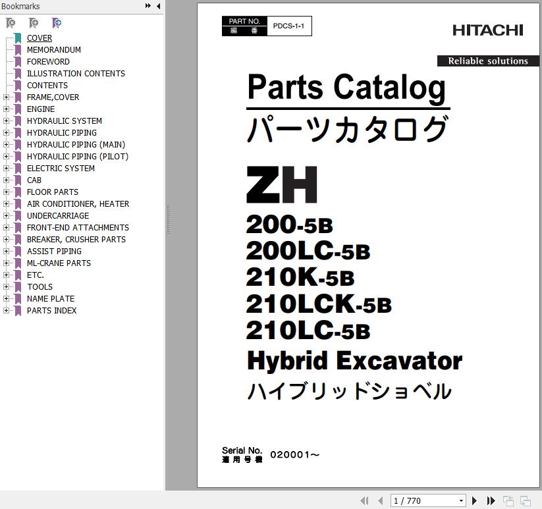542x509 pixels.
Task: Click the delete bookmark icon
Action: 11,23
